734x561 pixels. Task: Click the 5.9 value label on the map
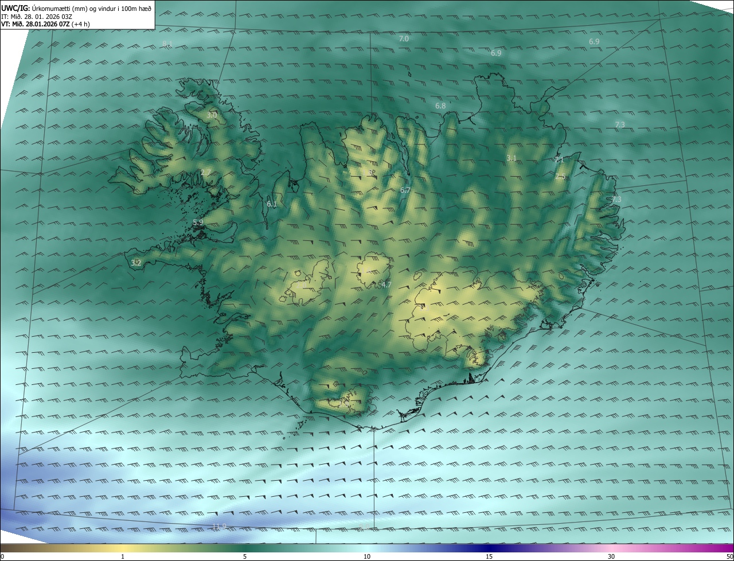[198, 222]
